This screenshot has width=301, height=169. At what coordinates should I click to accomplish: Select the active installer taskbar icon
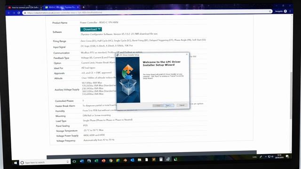[168, 159]
